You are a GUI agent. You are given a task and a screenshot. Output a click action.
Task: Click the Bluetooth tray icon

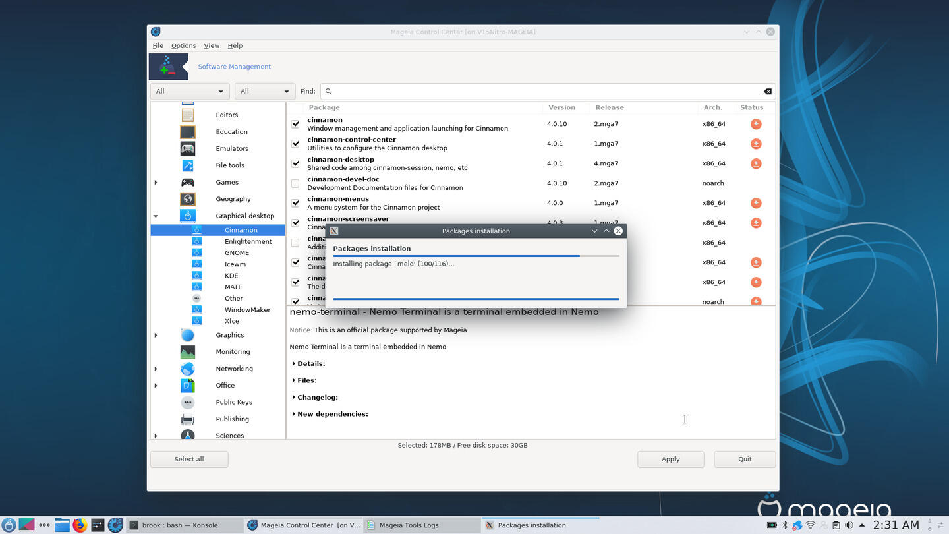[x=784, y=525]
